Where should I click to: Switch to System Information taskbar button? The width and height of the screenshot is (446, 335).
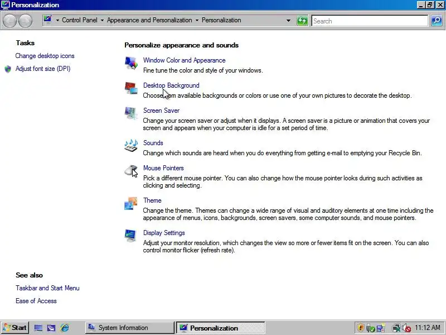(x=130, y=328)
